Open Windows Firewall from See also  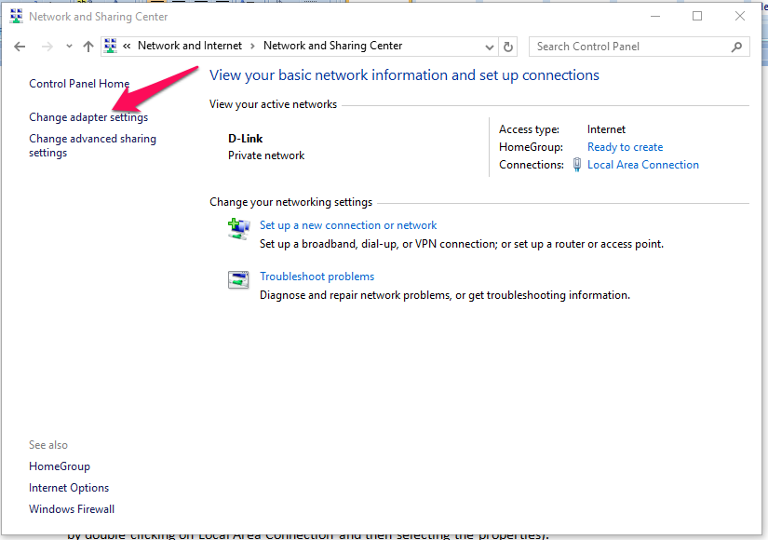coord(71,508)
